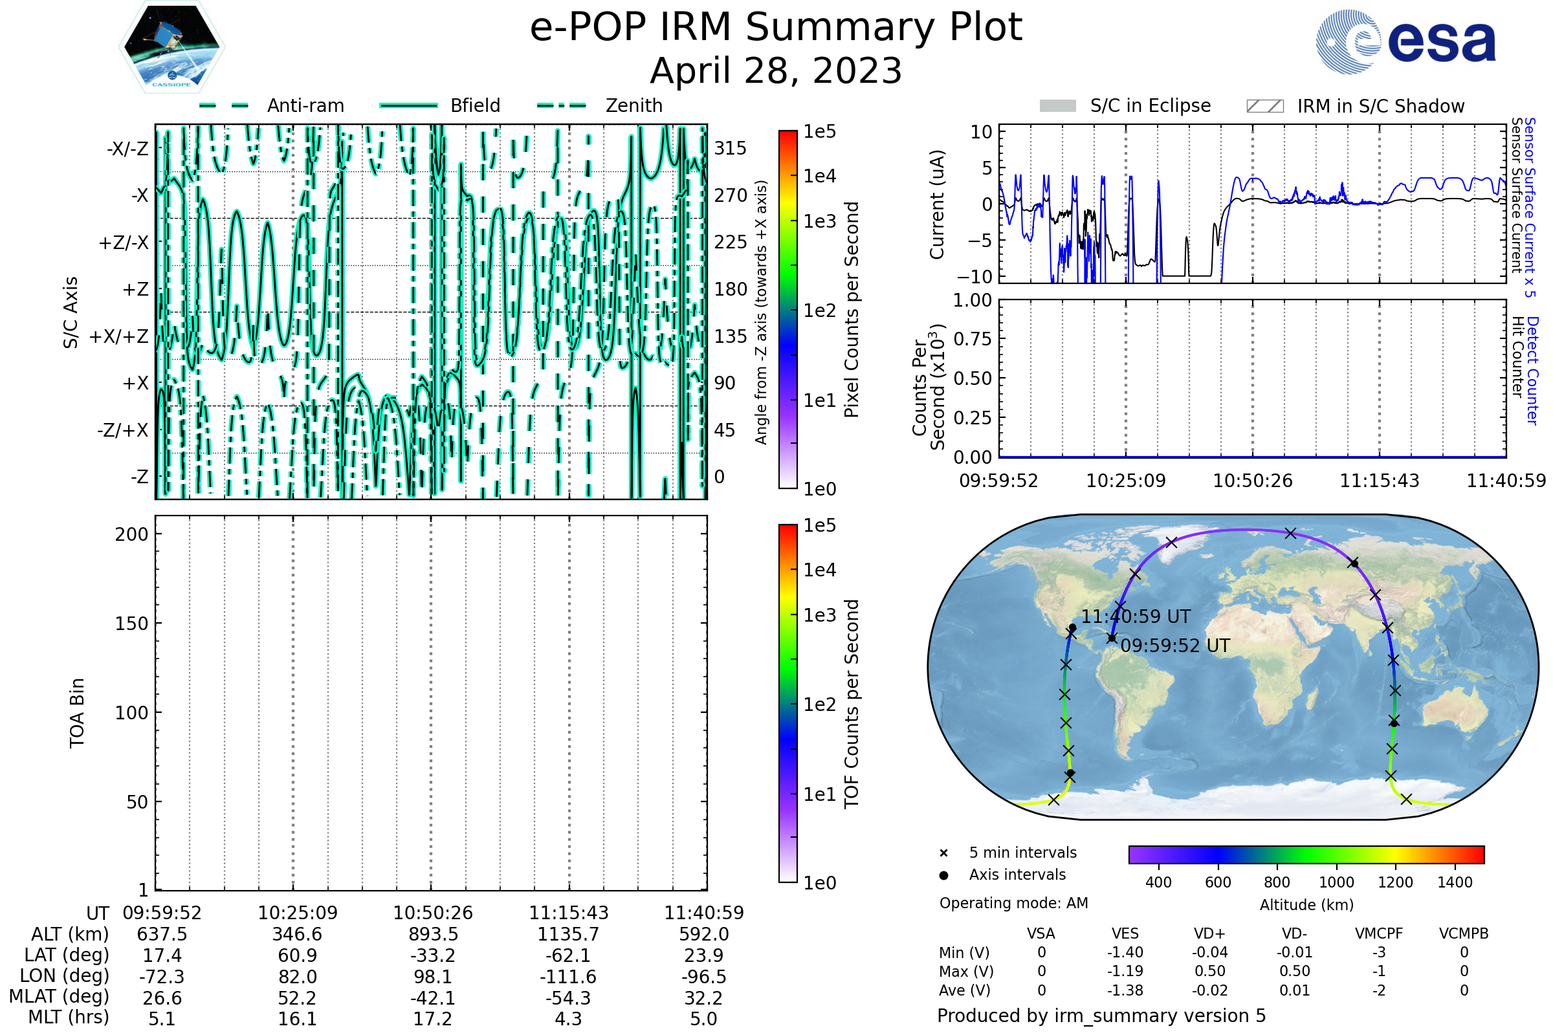The width and height of the screenshot is (1553, 1035).
Task: Click Produced by irm_summary version 5 text
Action: coord(1101,1016)
